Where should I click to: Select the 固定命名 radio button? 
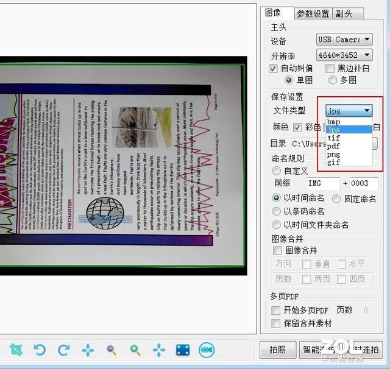click(x=336, y=199)
